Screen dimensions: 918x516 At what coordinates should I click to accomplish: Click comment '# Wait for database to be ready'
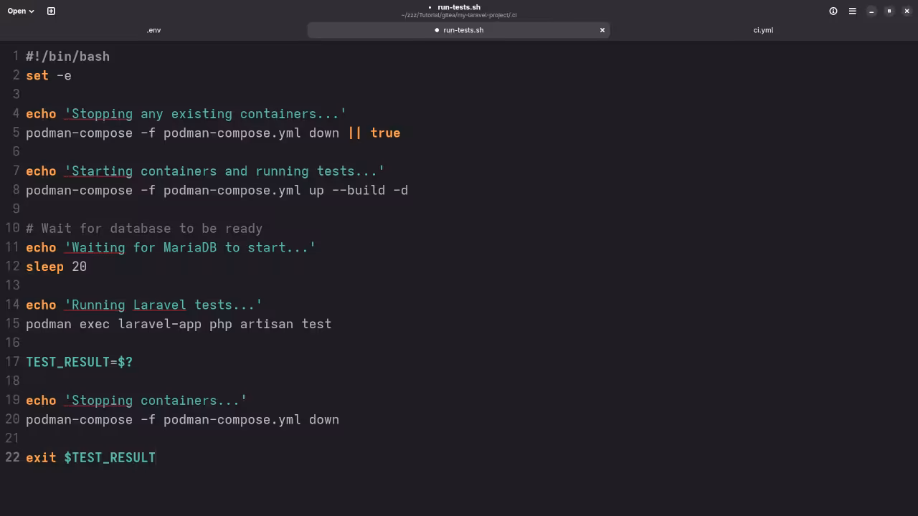click(x=144, y=228)
